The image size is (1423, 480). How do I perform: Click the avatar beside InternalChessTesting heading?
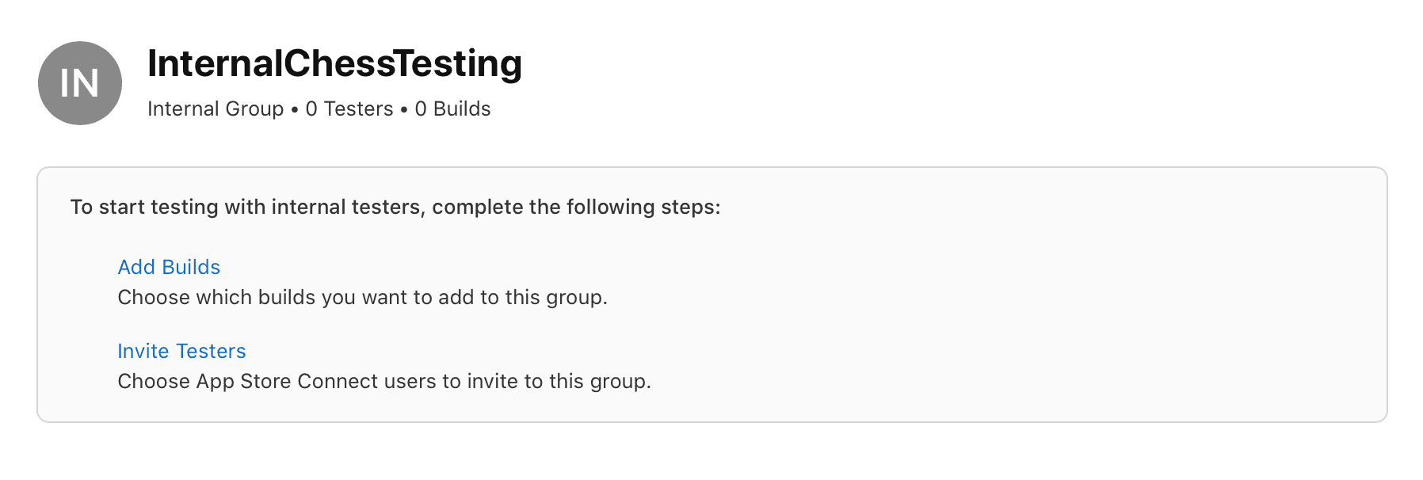[79, 82]
